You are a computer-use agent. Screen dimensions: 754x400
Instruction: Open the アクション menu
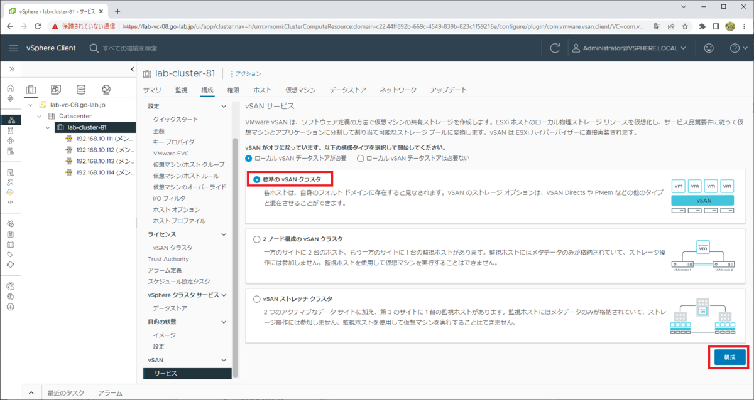[x=246, y=74]
